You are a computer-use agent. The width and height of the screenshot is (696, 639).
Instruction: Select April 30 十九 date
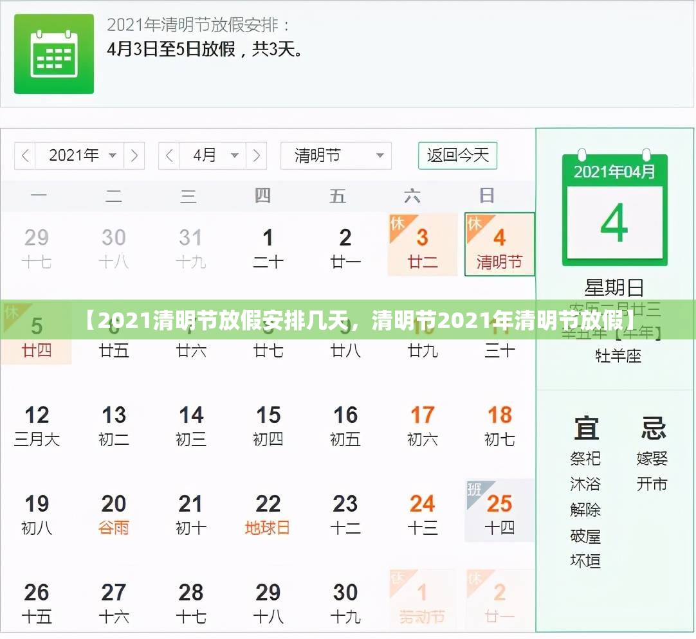coord(345,604)
